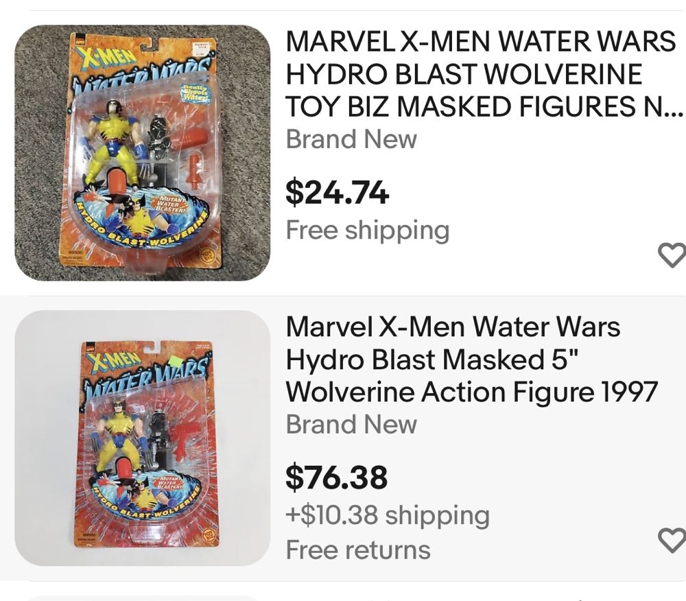The height and width of the screenshot is (601, 686).
Task: Click the $24.74 price
Action: tap(337, 193)
